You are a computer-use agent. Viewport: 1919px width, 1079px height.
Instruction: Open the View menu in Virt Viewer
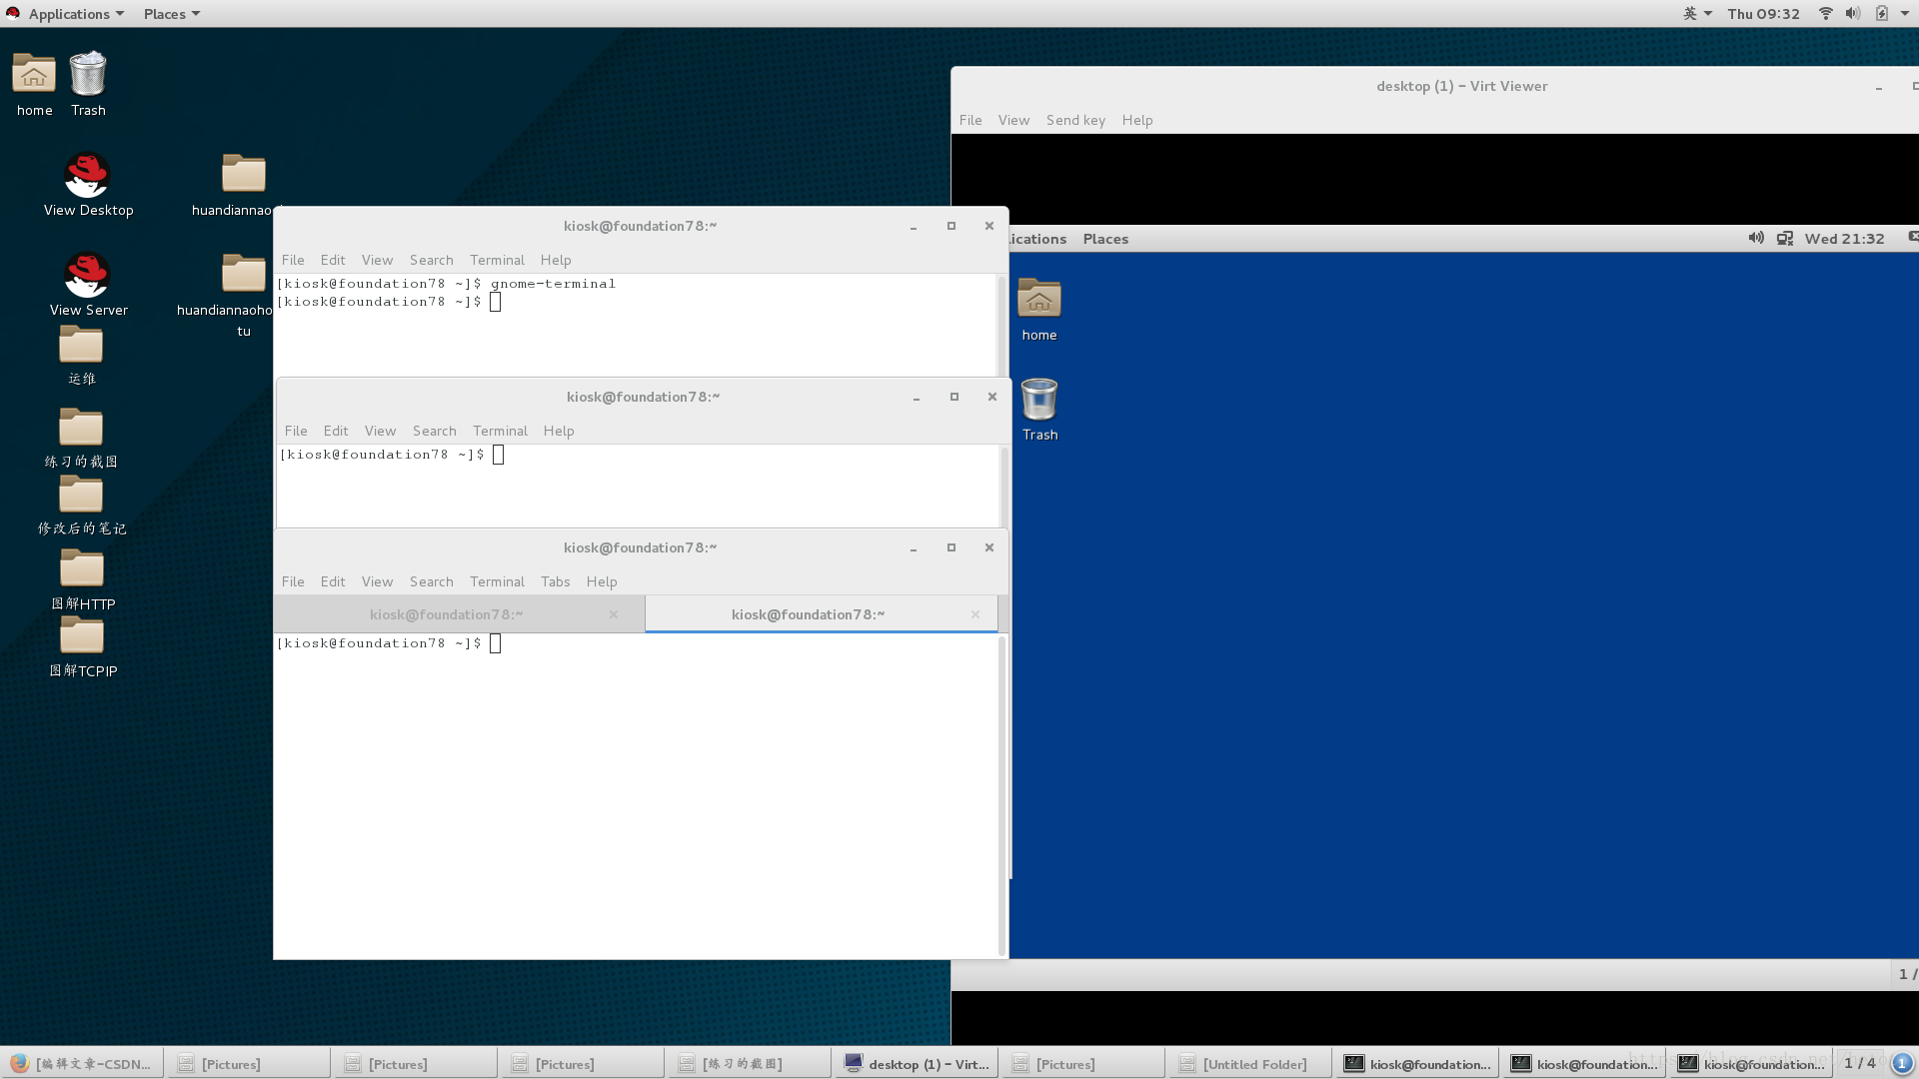[x=1013, y=120]
